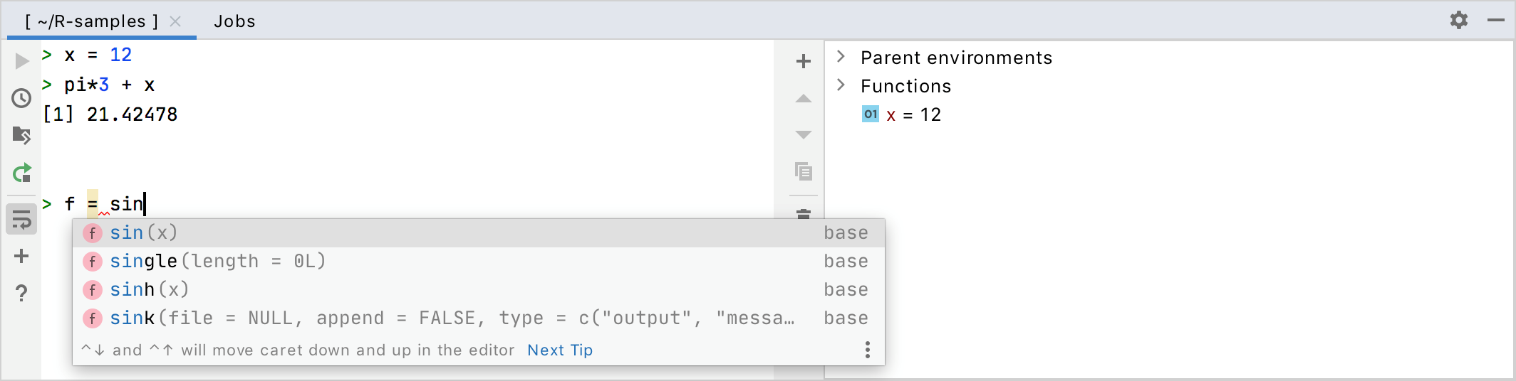Switch to the Jobs tab
Image resolution: width=1516 pixels, height=381 pixels.
(234, 21)
